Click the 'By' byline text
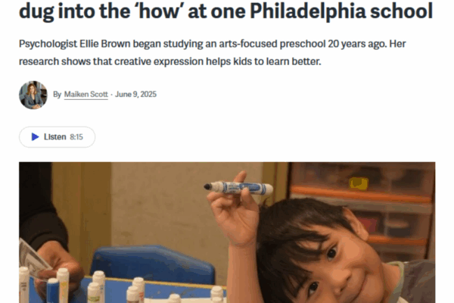The width and height of the screenshot is (454, 303). (57, 95)
